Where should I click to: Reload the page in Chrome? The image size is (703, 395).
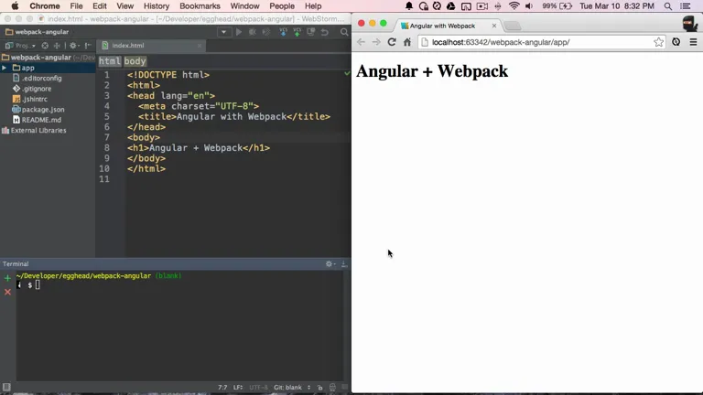(x=392, y=42)
